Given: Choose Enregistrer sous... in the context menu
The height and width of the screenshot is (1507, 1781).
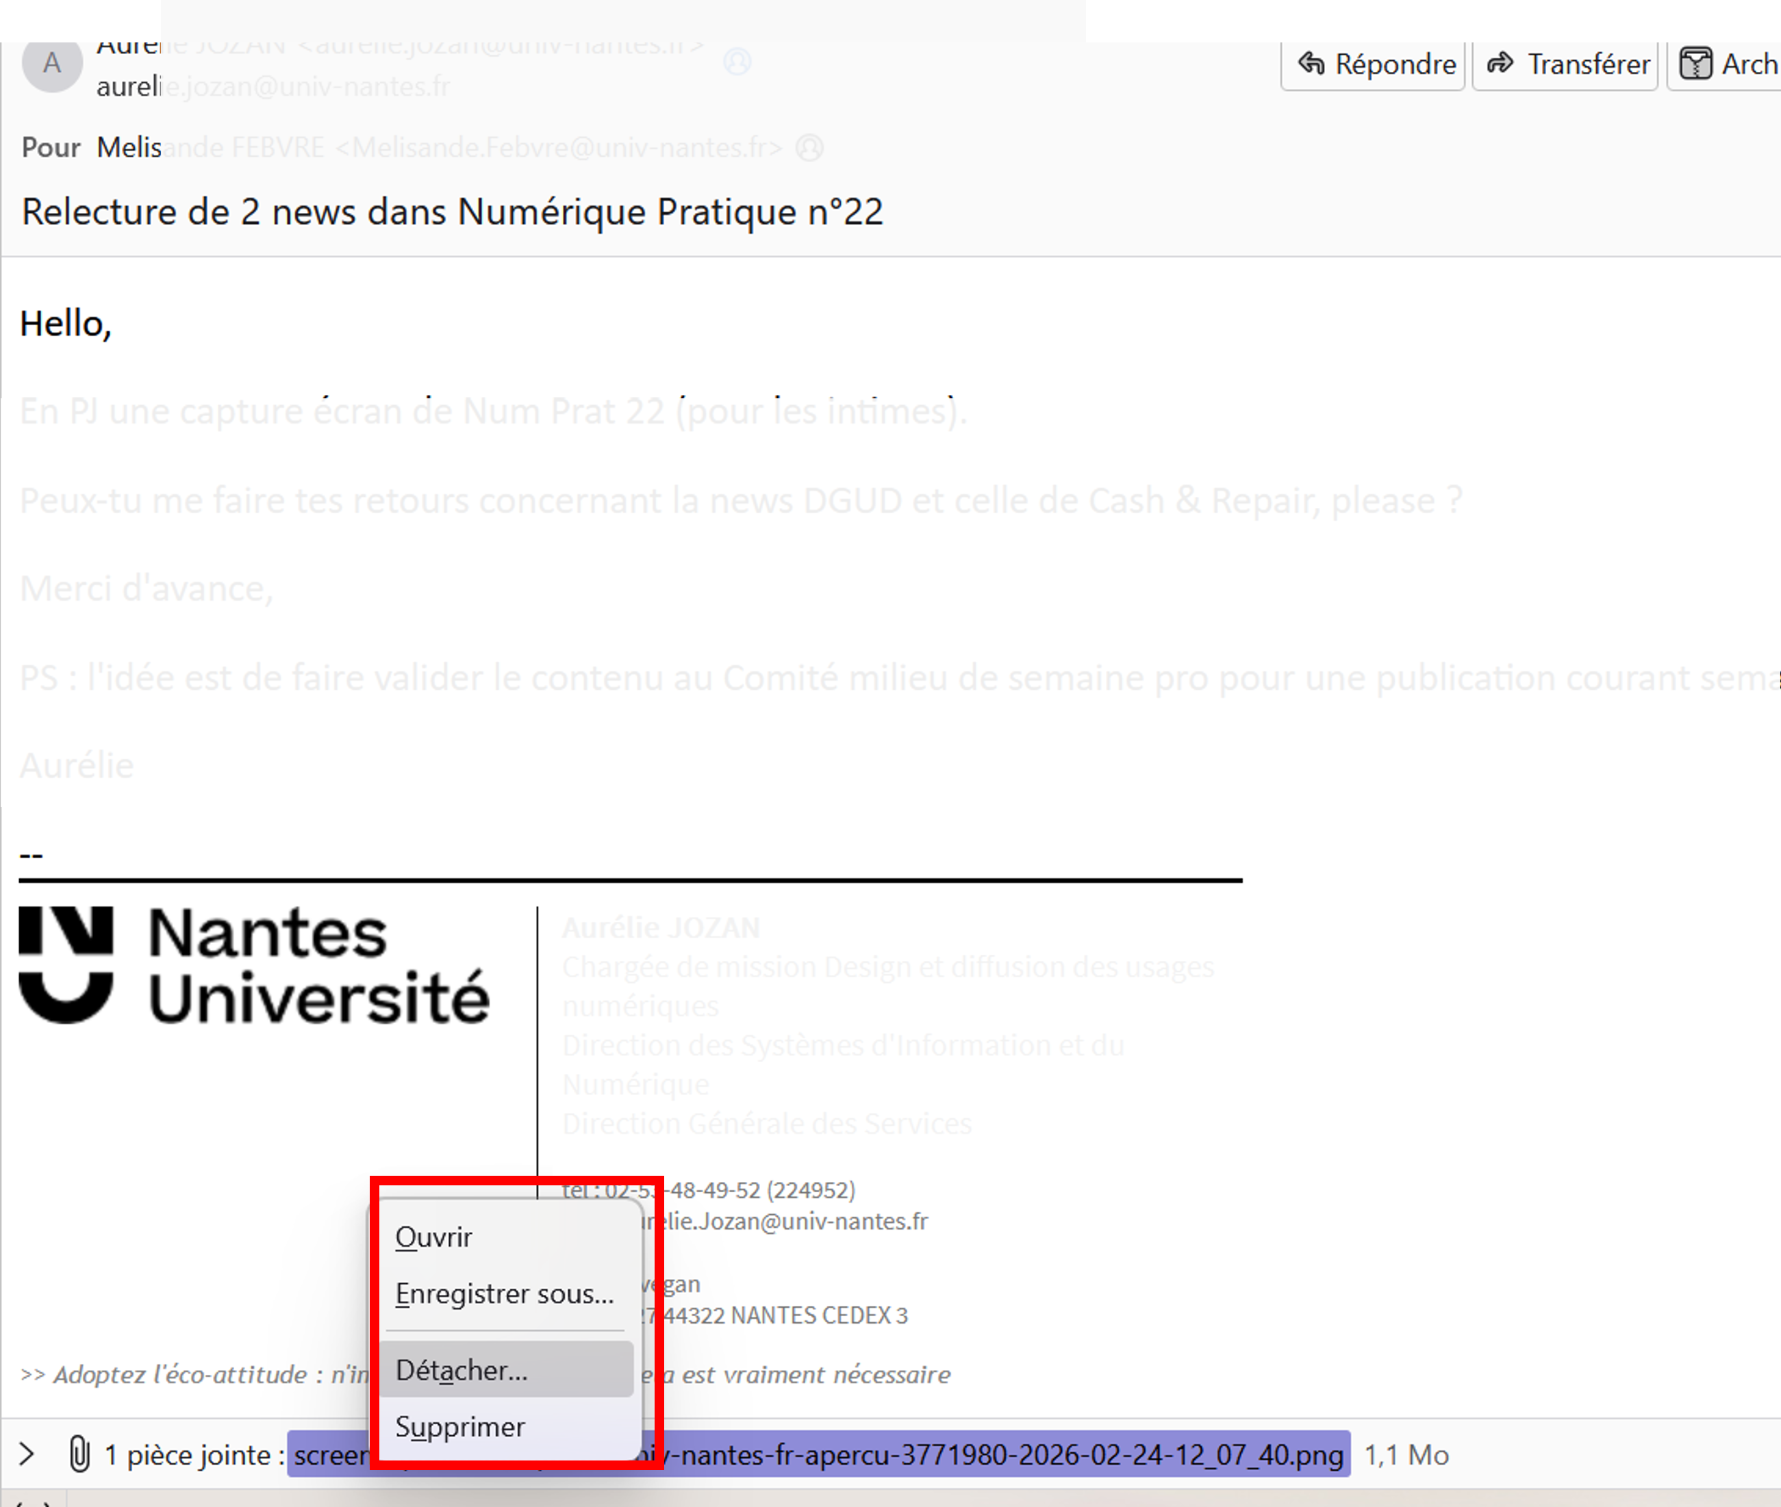Looking at the screenshot, I should click(x=507, y=1293).
